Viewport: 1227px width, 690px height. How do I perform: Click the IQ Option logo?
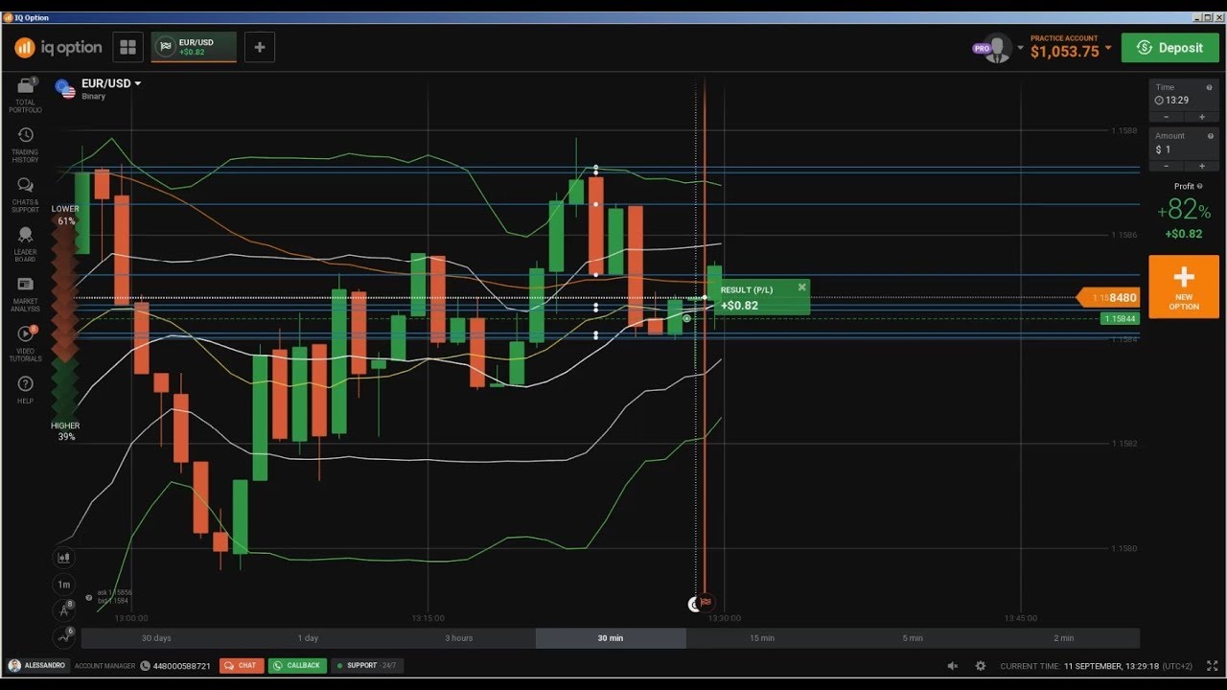pos(58,47)
